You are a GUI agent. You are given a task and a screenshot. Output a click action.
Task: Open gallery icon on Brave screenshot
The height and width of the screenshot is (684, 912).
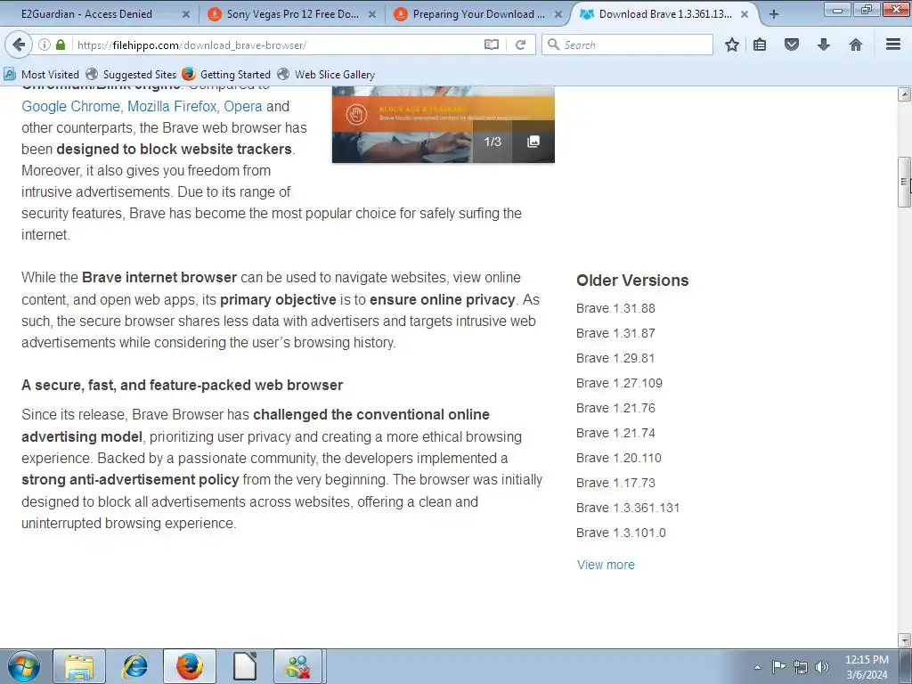(533, 142)
